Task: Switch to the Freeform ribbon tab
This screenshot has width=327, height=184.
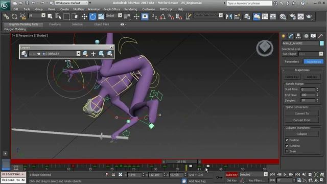Action: tap(55, 24)
